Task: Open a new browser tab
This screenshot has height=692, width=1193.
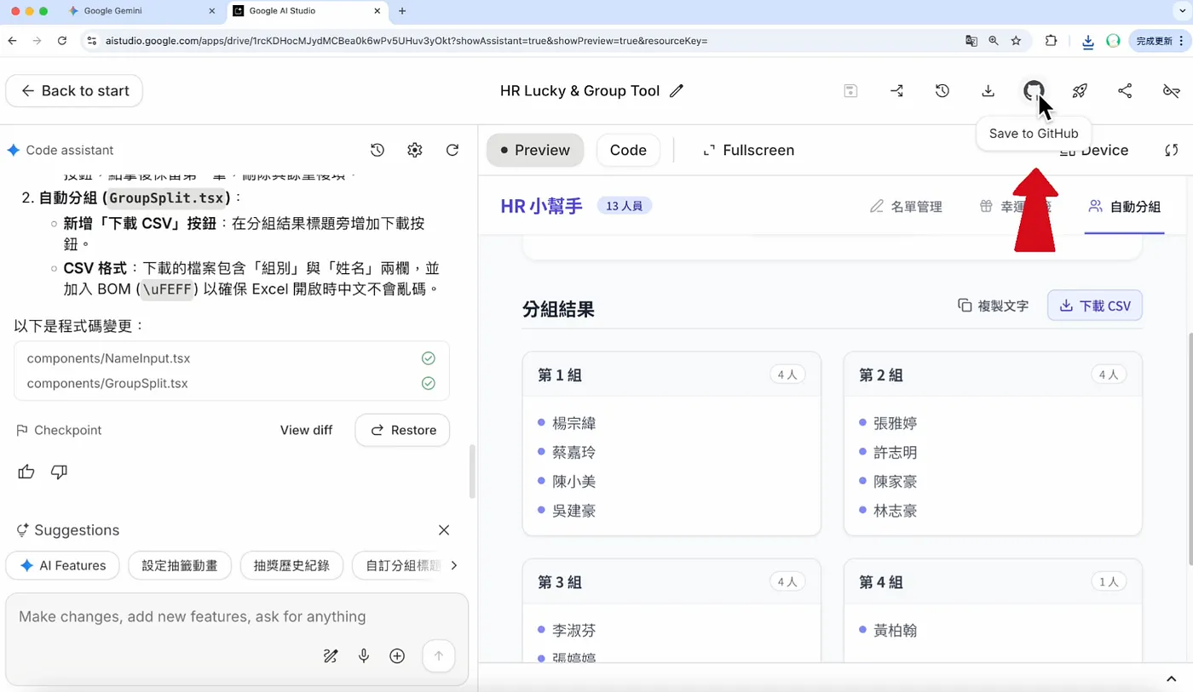Action: pos(402,11)
